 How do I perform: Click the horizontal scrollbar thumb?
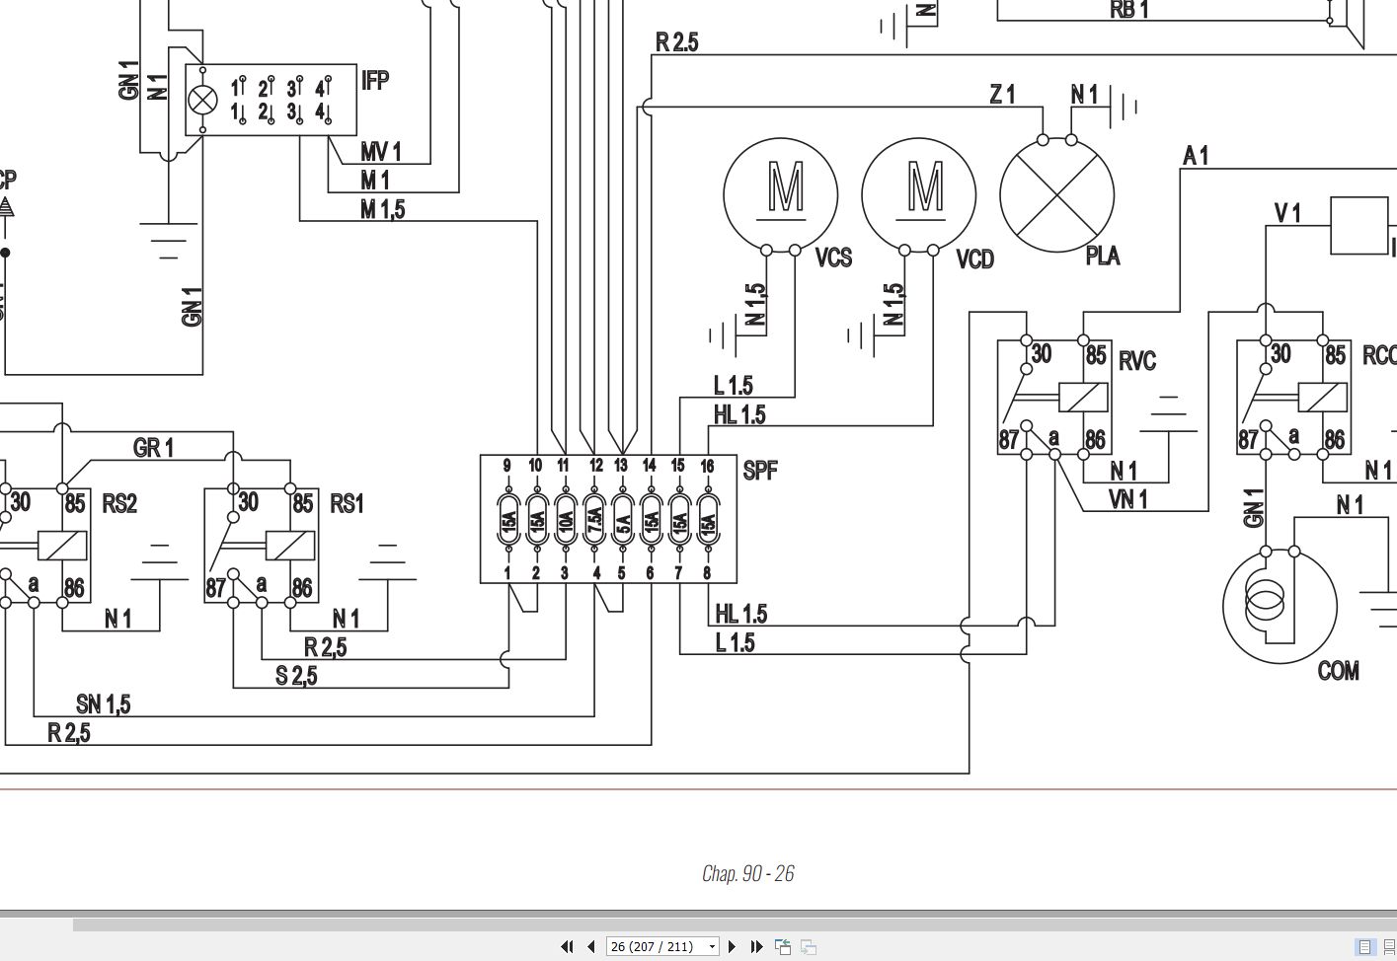click(x=735, y=925)
